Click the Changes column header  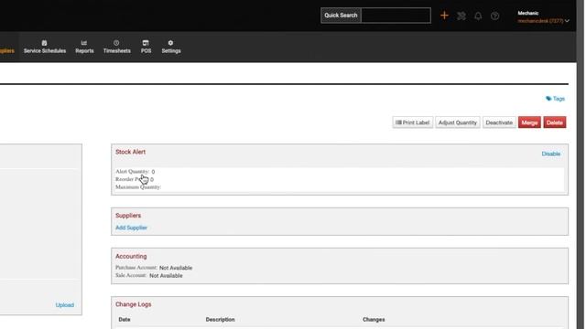click(x=374, y=320)
